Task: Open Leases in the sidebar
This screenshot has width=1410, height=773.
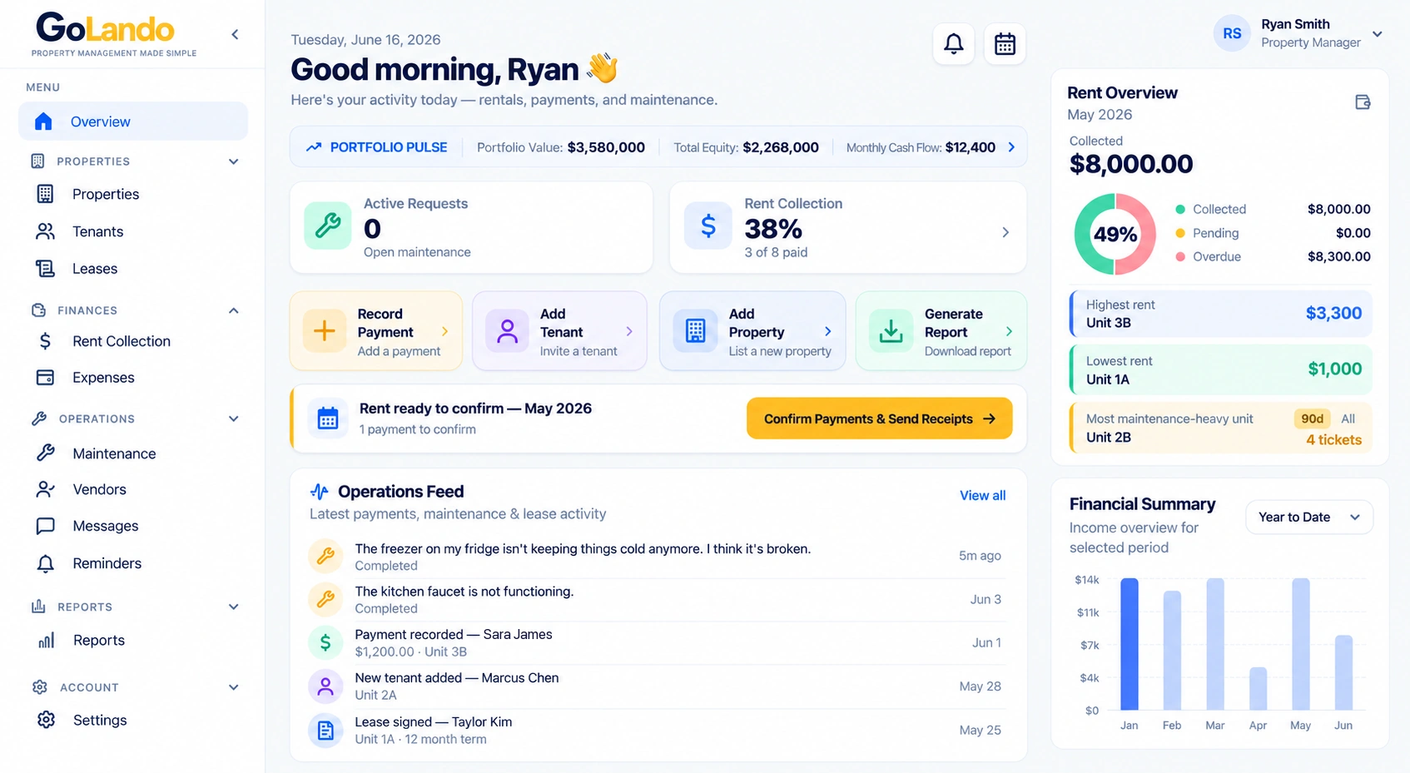Action: click(95, 269)
